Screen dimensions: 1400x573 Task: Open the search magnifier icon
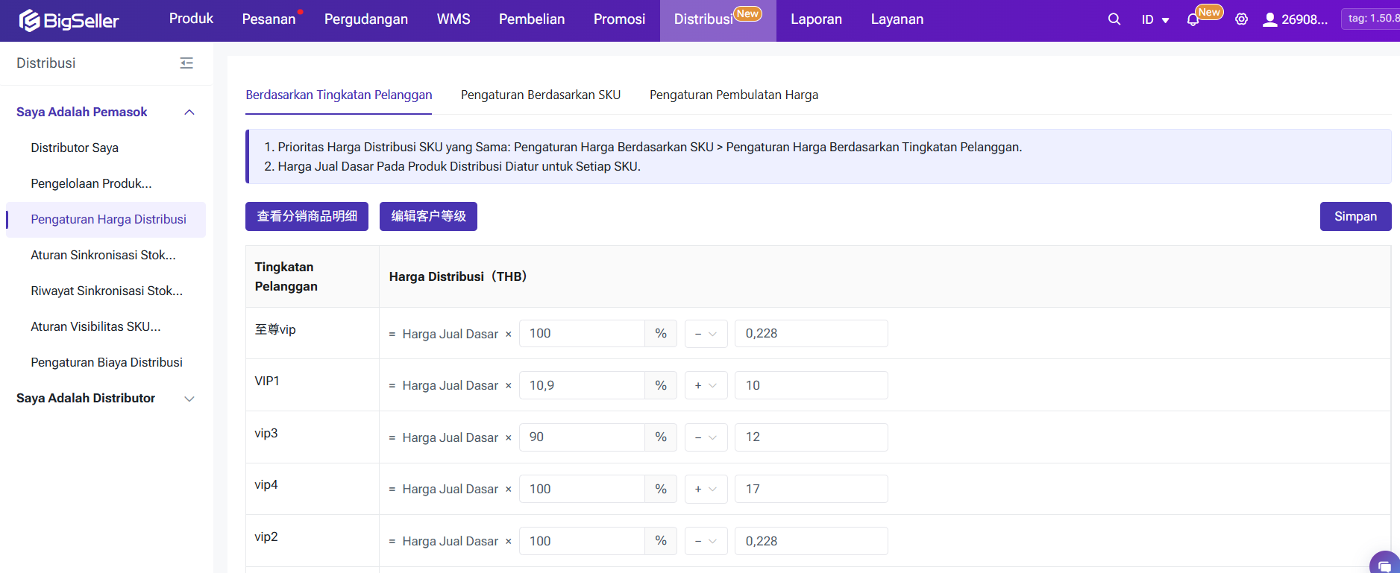coord(1114,19)
